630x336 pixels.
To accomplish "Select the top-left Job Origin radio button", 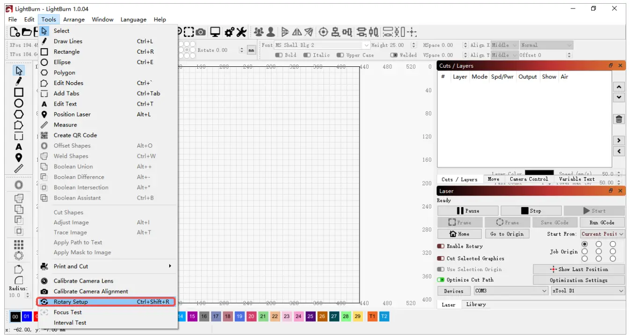I will tap(585, 244).
